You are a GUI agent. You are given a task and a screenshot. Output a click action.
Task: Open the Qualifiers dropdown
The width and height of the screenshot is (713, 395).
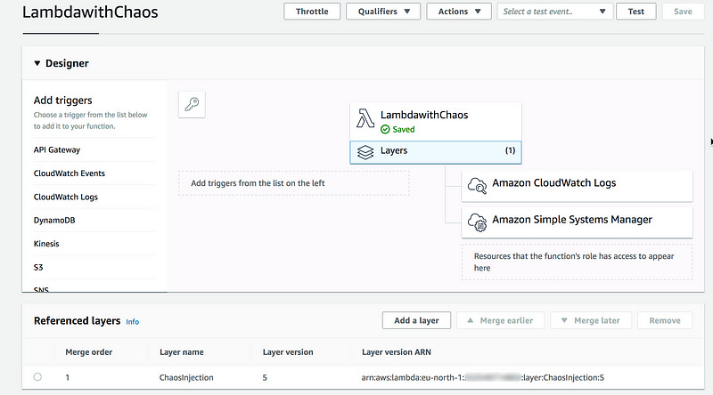coord(383,12)
